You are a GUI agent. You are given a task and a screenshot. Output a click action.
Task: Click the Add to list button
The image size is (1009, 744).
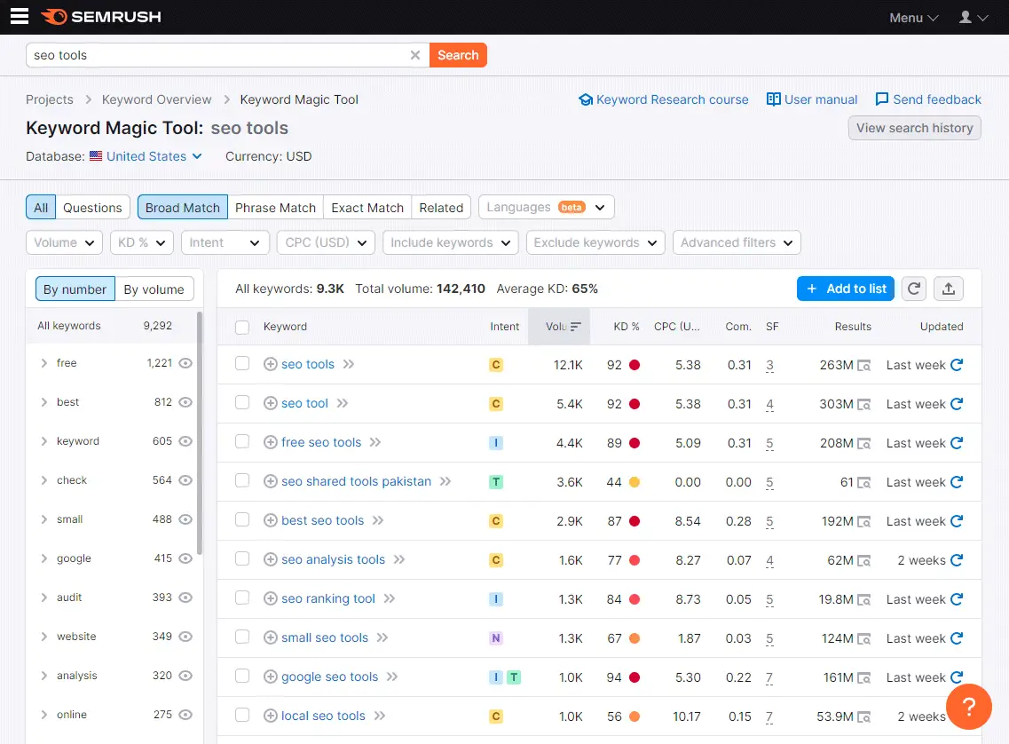846,289
